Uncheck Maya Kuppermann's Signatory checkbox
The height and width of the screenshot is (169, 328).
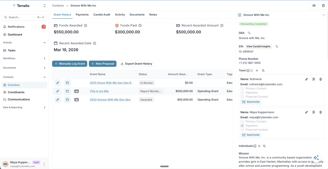[x=242, y=126]
